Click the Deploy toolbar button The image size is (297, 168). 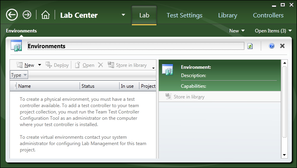point(57,65)
